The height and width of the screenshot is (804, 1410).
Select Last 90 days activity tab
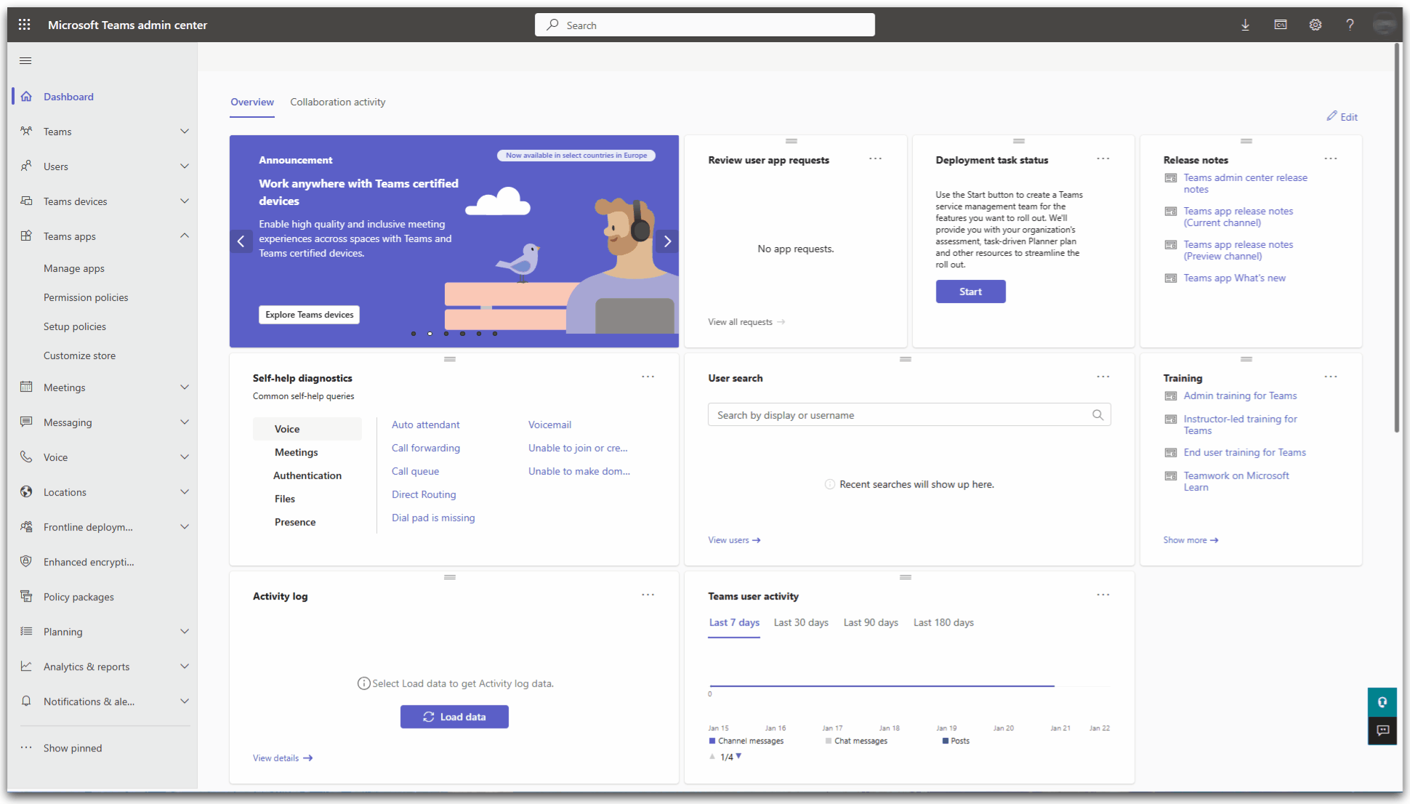tap(871, 622)
